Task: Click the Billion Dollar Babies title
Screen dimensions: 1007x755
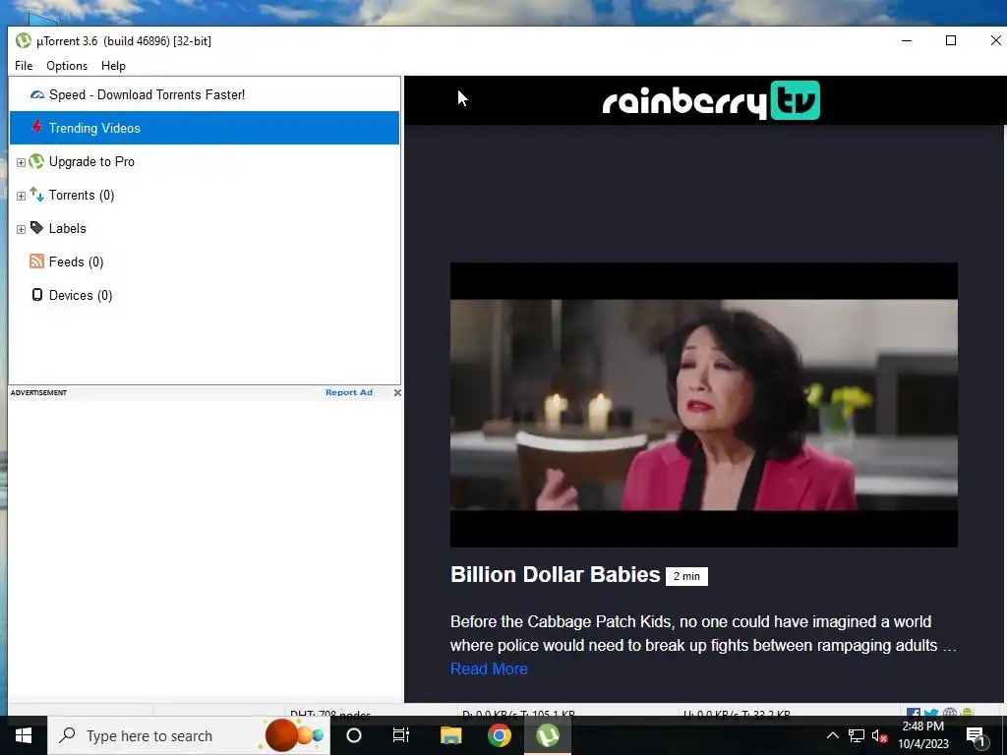Action: point(555,574)
